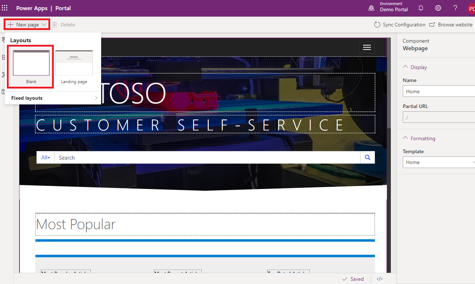Image resolution: width=475 pixels, height=284 pixels.
Task: Open the help question mark
Action: [x=455, y=8]
